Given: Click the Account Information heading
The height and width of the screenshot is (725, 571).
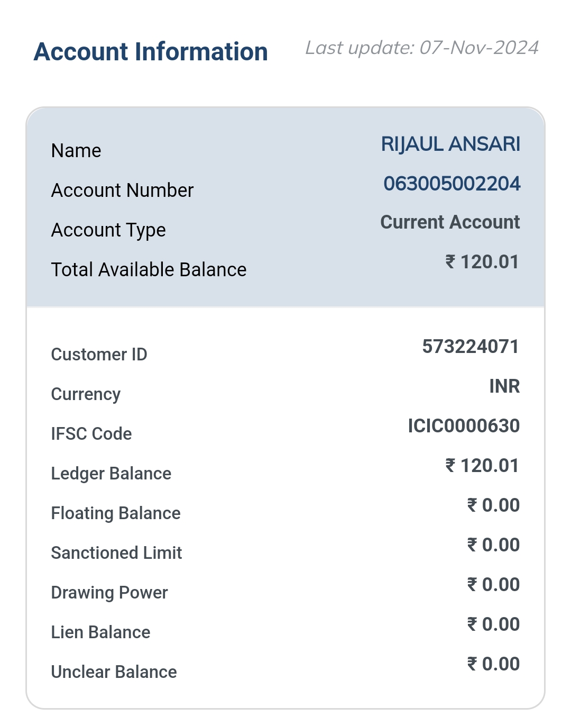Looking at the screenshot, I should (x=151, y=52).
